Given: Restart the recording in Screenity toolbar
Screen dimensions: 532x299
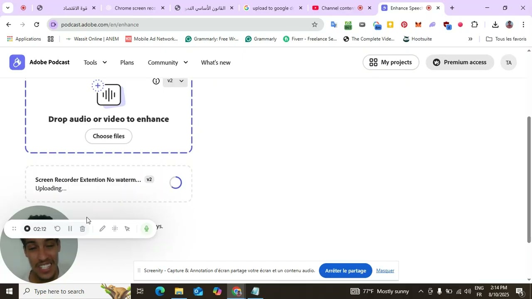Looking at the screenshot, I should coord(57,229).
